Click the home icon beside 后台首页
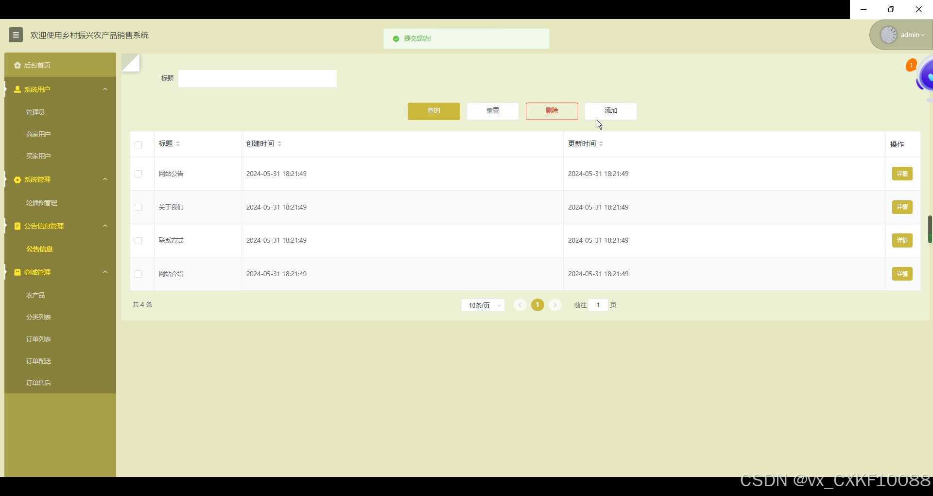The image size is (933, 496). pos(17,65)
